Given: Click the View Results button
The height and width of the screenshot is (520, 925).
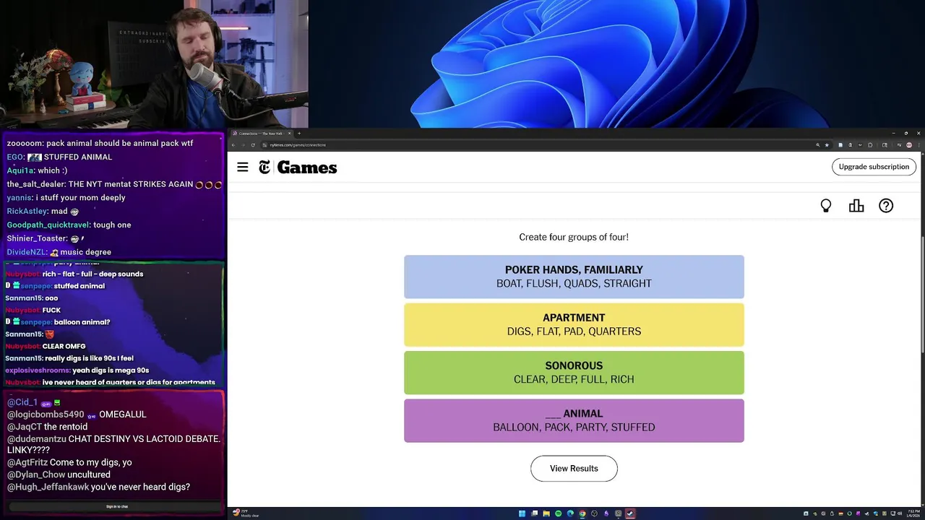Looking at the screenshot, I should tap(574, 468).
